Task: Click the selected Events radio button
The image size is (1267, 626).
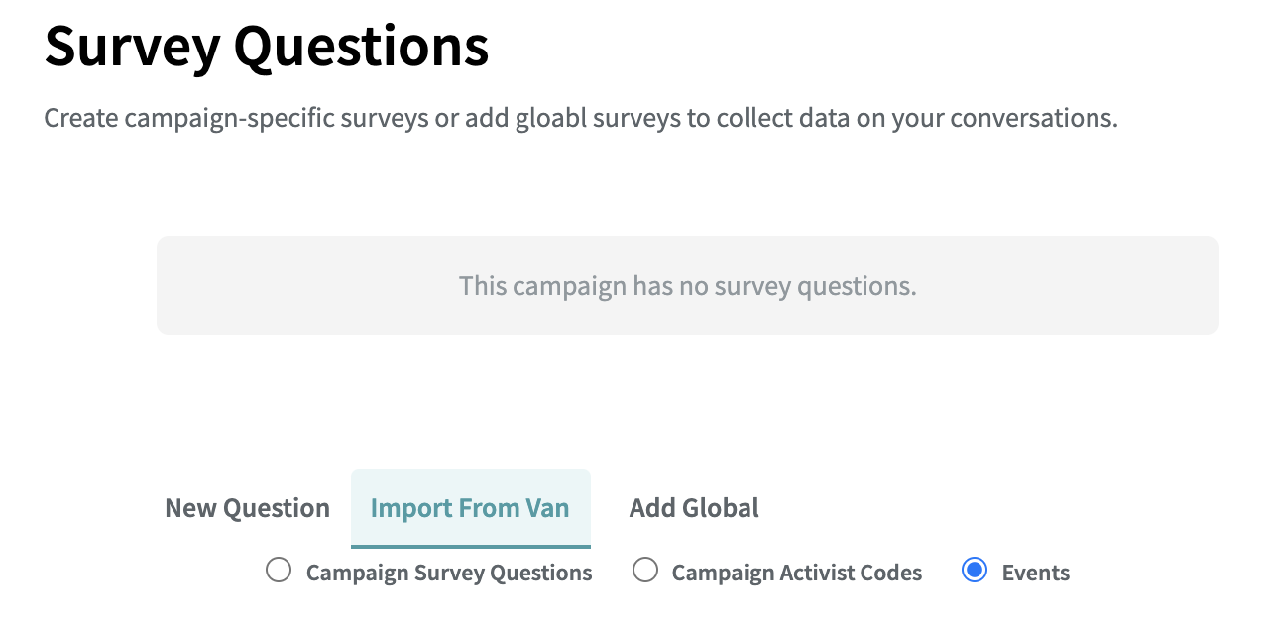Action: (x=975, y=571)
